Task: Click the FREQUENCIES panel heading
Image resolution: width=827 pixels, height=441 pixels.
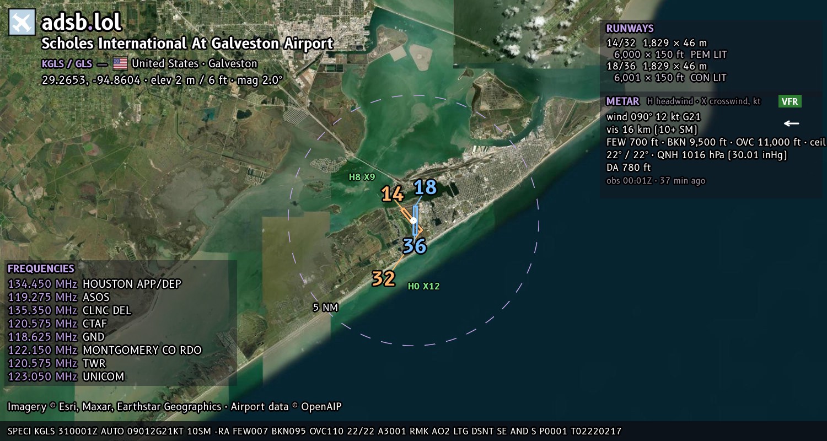Action: tap(41, 269)
